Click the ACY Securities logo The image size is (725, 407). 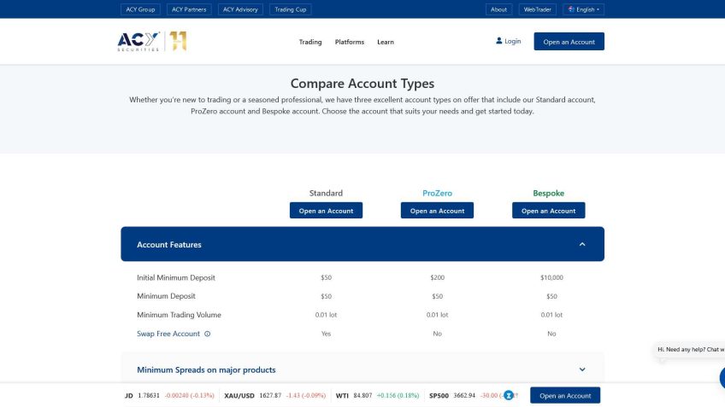point(139,41)
